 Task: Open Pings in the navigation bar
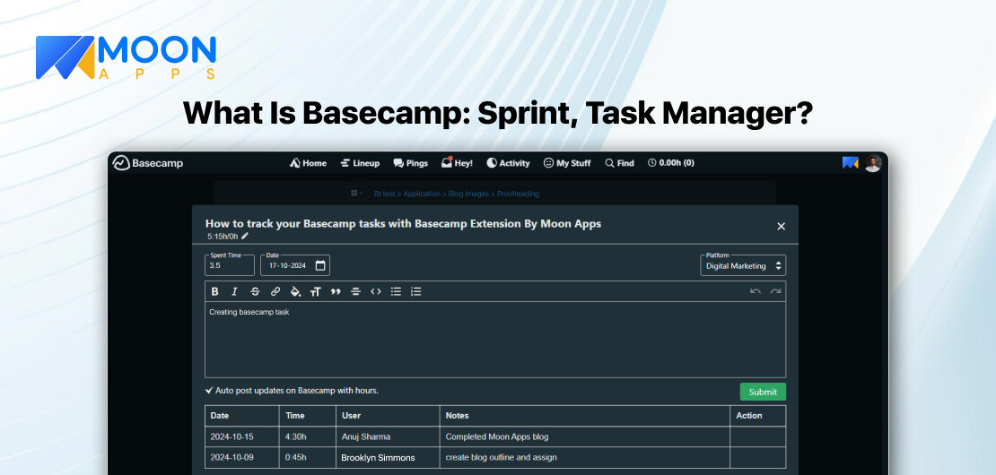(410, 163)
